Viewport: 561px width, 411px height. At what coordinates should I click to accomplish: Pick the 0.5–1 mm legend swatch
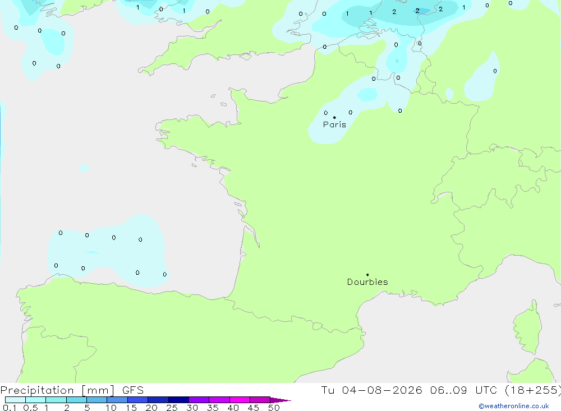pos(36,400)
